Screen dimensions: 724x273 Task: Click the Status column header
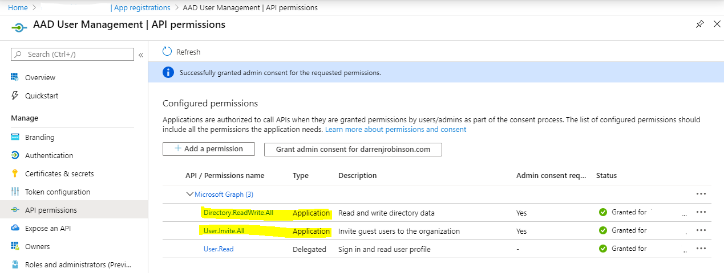[x=606, y=175]
